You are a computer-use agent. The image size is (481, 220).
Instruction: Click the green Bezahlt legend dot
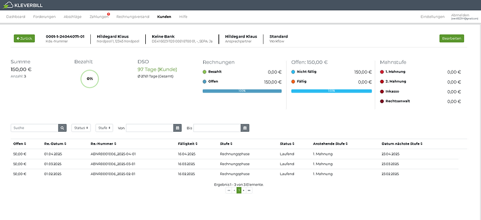[x=205, y=72]
